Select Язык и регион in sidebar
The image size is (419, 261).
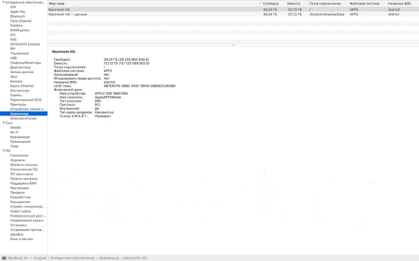coord(22,239)
